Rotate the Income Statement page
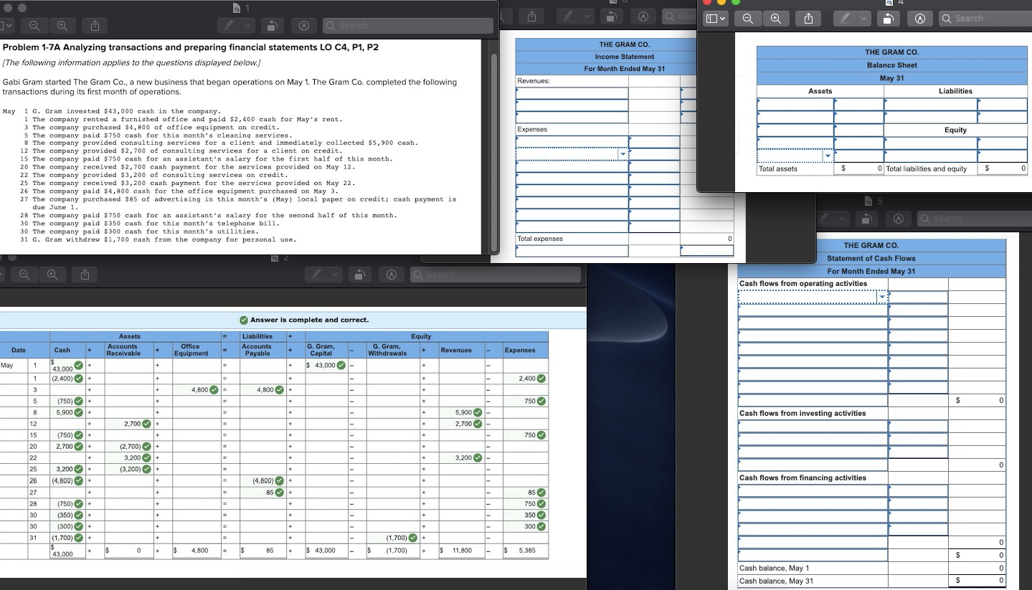Image resolution: width=1032 pixels, height=590 pixels. click(x=611, y=16)
